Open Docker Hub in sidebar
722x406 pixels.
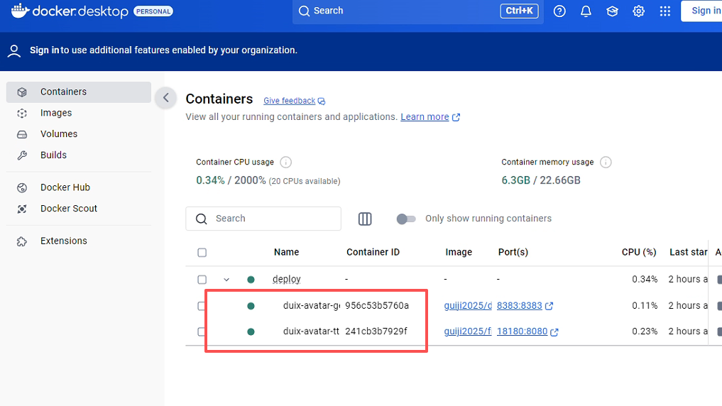pos(79,187)
